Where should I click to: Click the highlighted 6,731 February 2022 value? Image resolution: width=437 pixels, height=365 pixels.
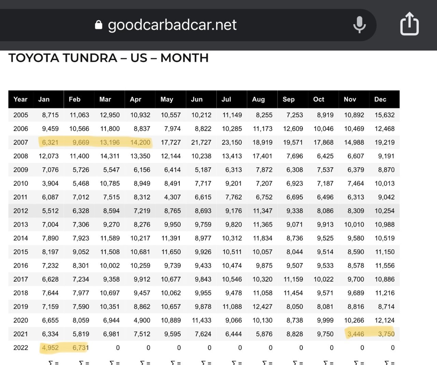[x=81, y=348]
